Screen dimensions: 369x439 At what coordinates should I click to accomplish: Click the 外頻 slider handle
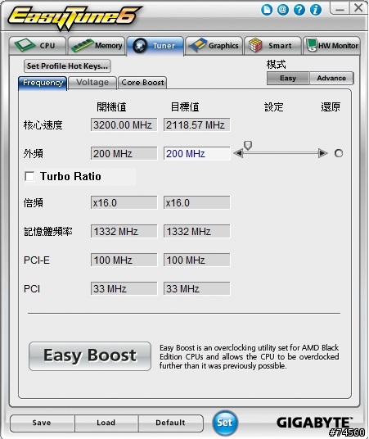[x=248, y=145]
